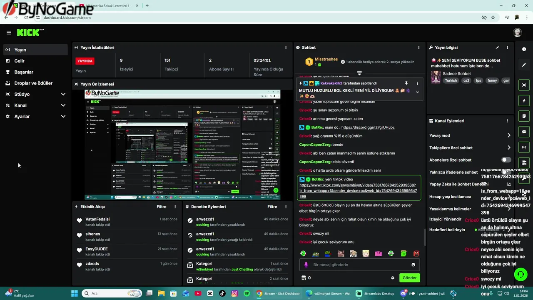Click the lightning bolt icon in right rail

click(x=524, y=101)
